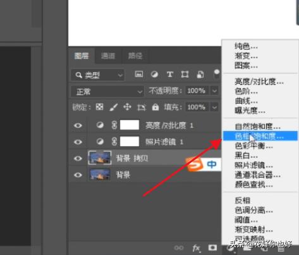Click the 背景 拷贝 layer name
The image size is (299, 255).
click(132, 158)
